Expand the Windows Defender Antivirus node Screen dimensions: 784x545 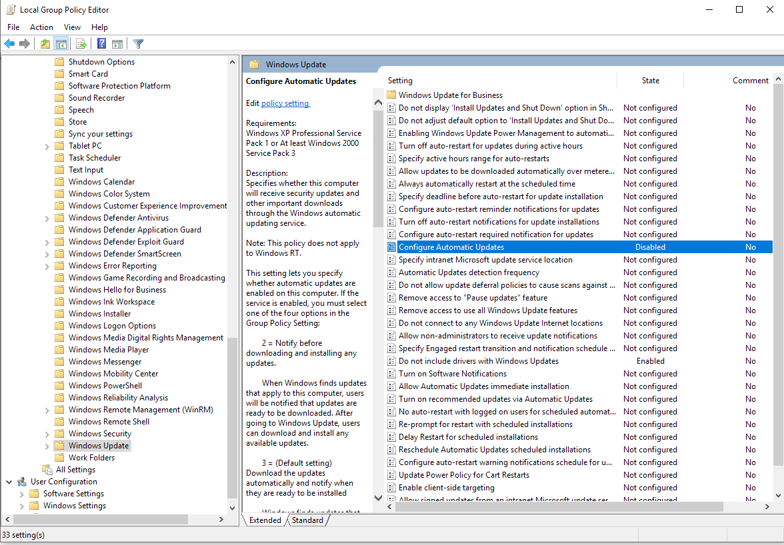point(47,219)
